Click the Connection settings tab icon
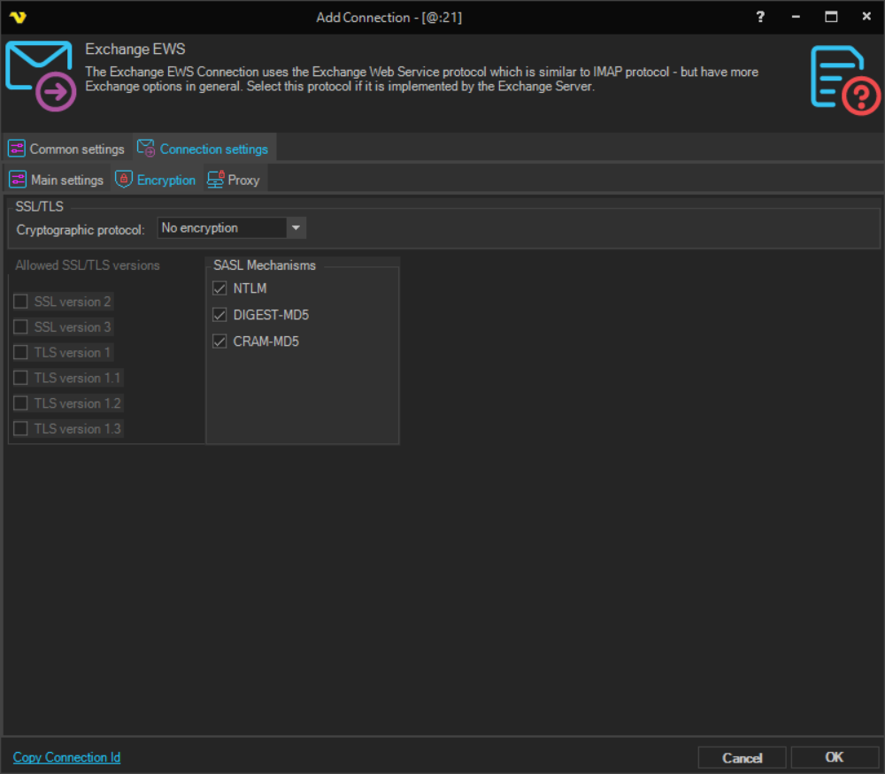Screen dimensions: 885x774 click(146, 149)
